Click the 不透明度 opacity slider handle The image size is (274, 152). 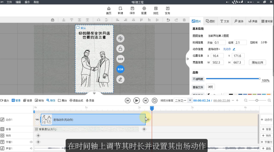tap(259, 79)
